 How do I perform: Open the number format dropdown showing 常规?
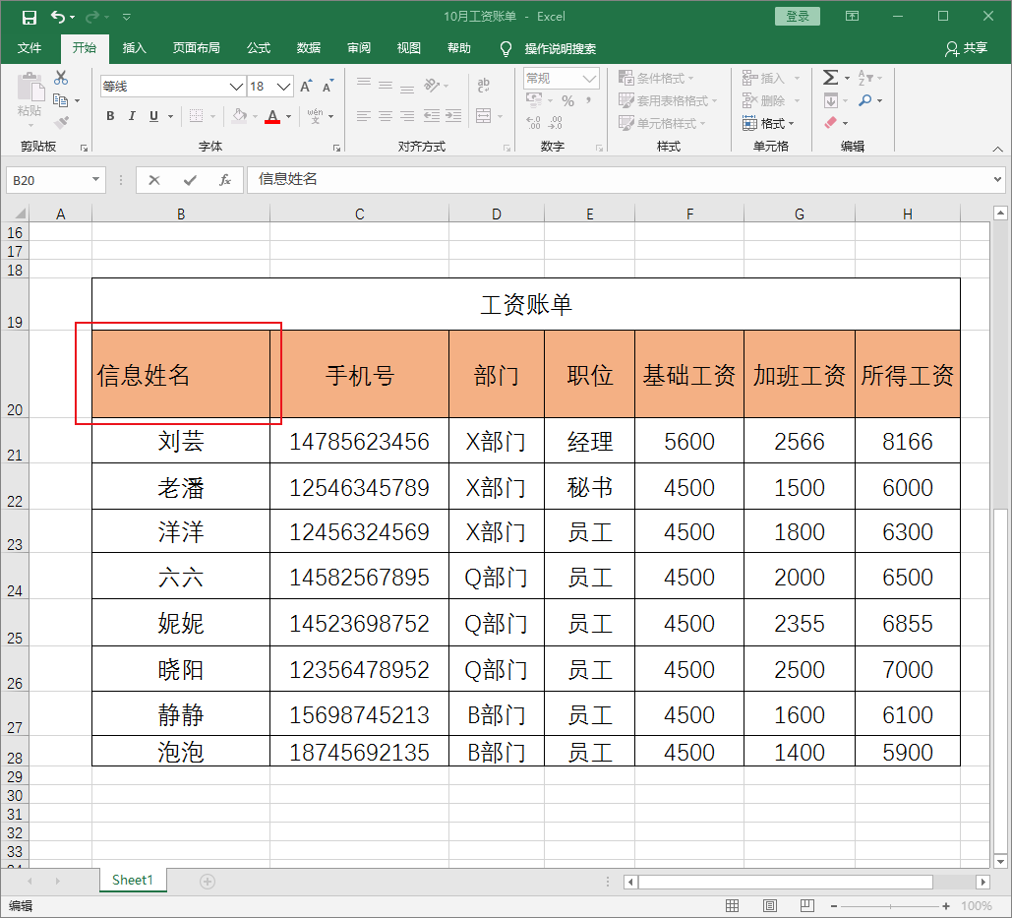point(590,78)
